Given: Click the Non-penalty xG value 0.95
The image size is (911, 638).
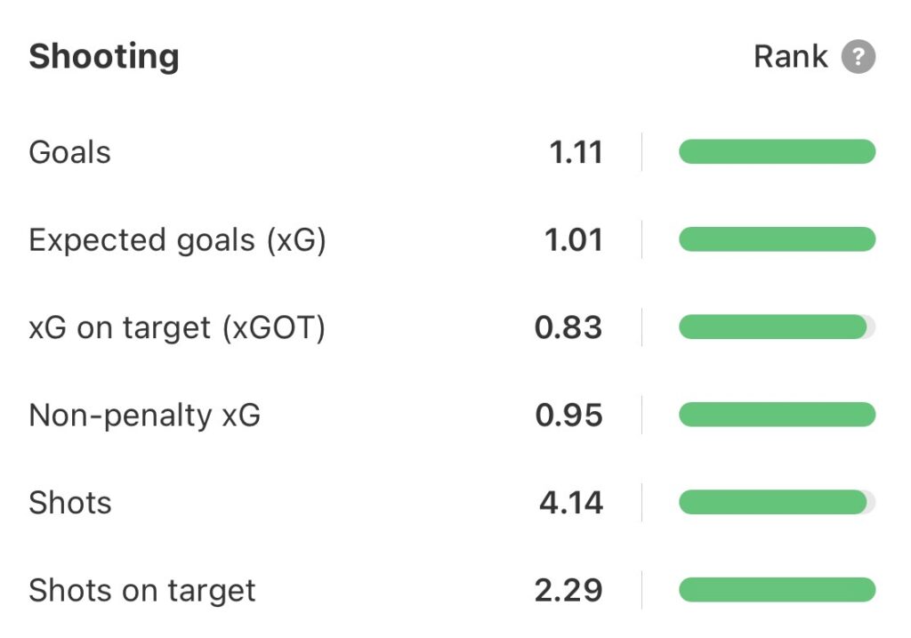Looking at the screenshot, I should pos(568,416).
